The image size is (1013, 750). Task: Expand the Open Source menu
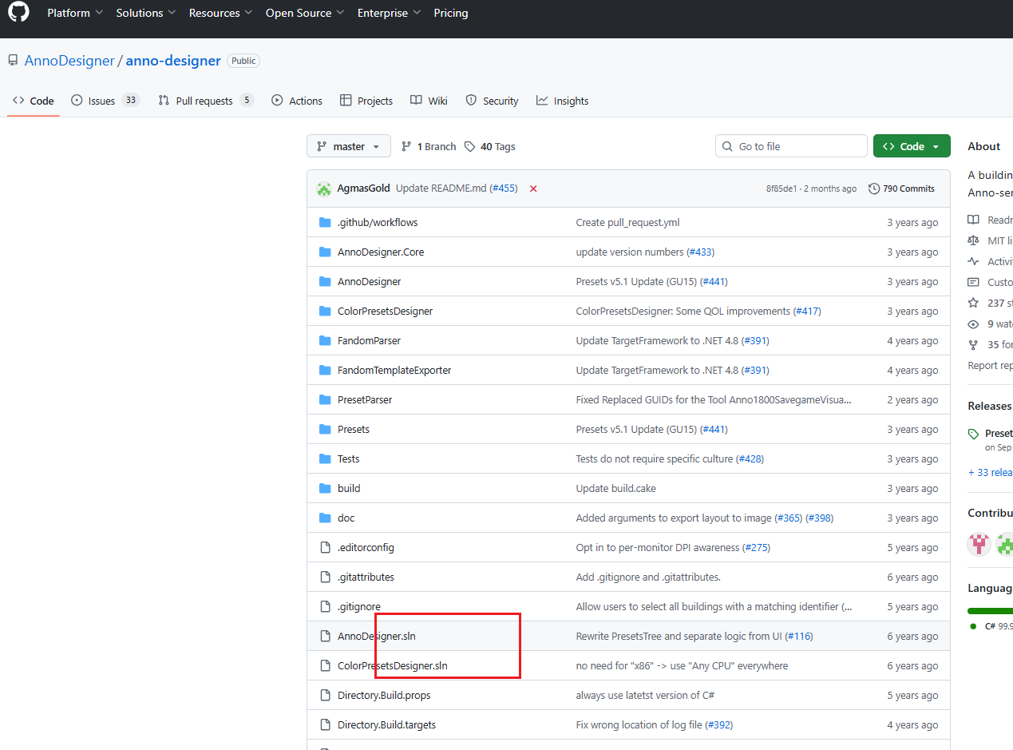coord(305,13)
